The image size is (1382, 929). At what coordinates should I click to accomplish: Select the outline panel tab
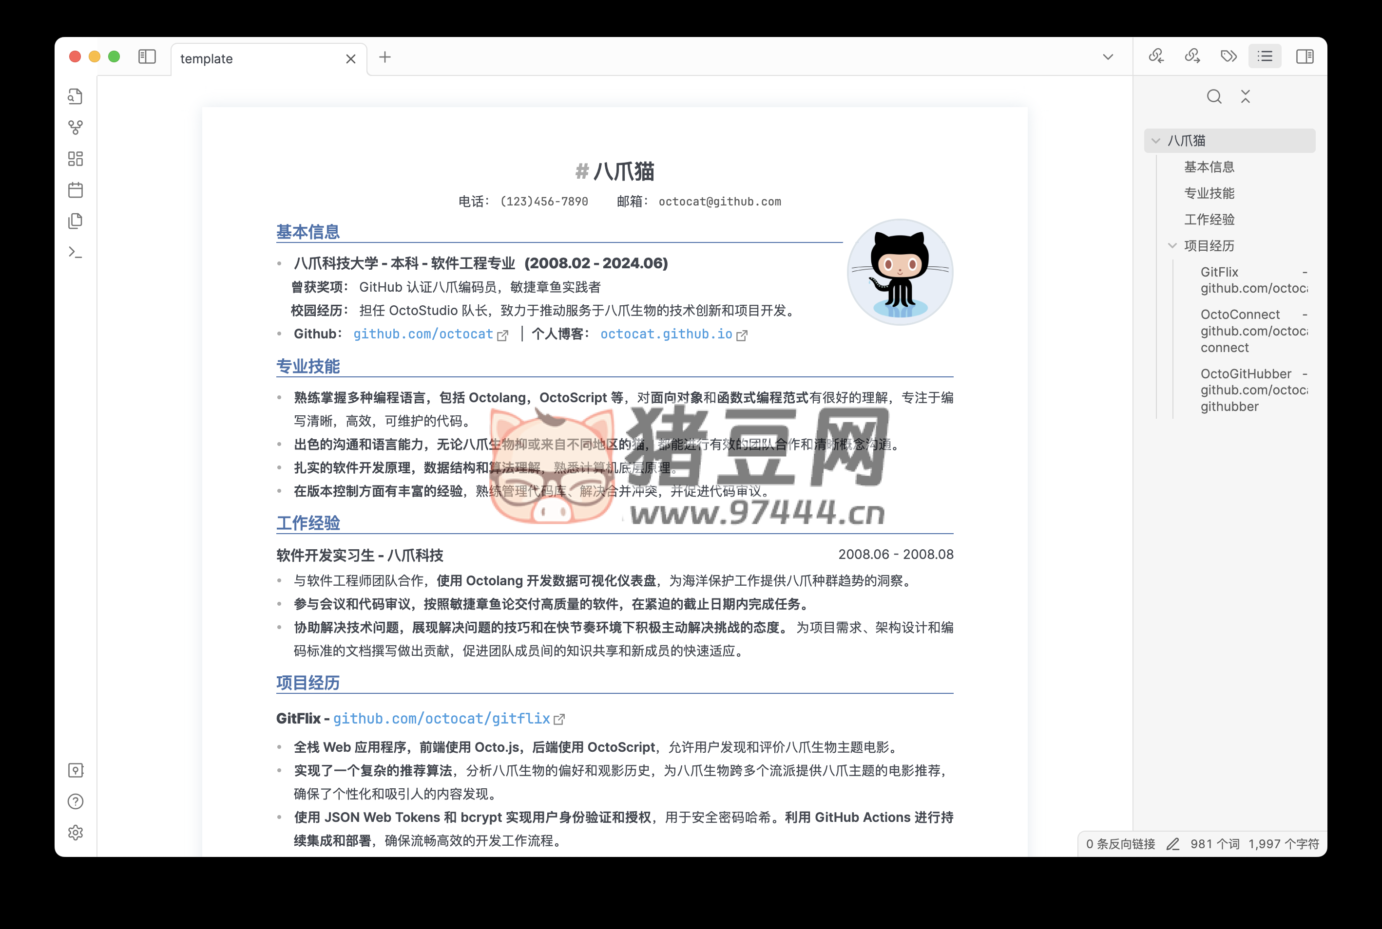click(x=1265, y=56)
